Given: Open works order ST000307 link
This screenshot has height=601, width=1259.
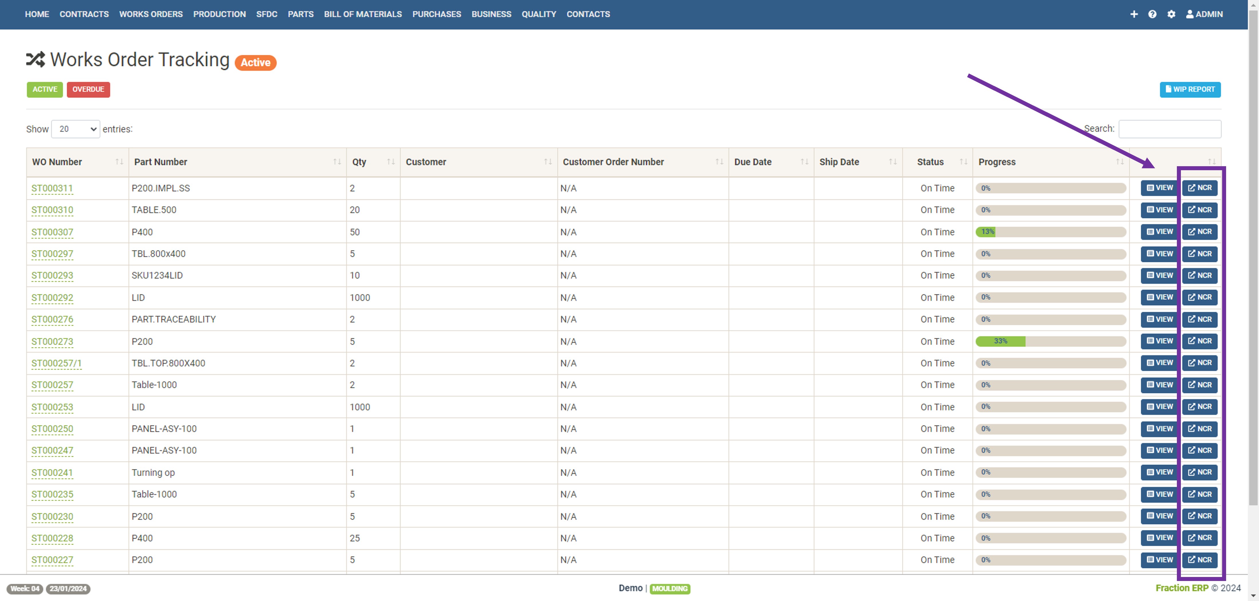Looking at the screenshot, I should coord(52,232).
